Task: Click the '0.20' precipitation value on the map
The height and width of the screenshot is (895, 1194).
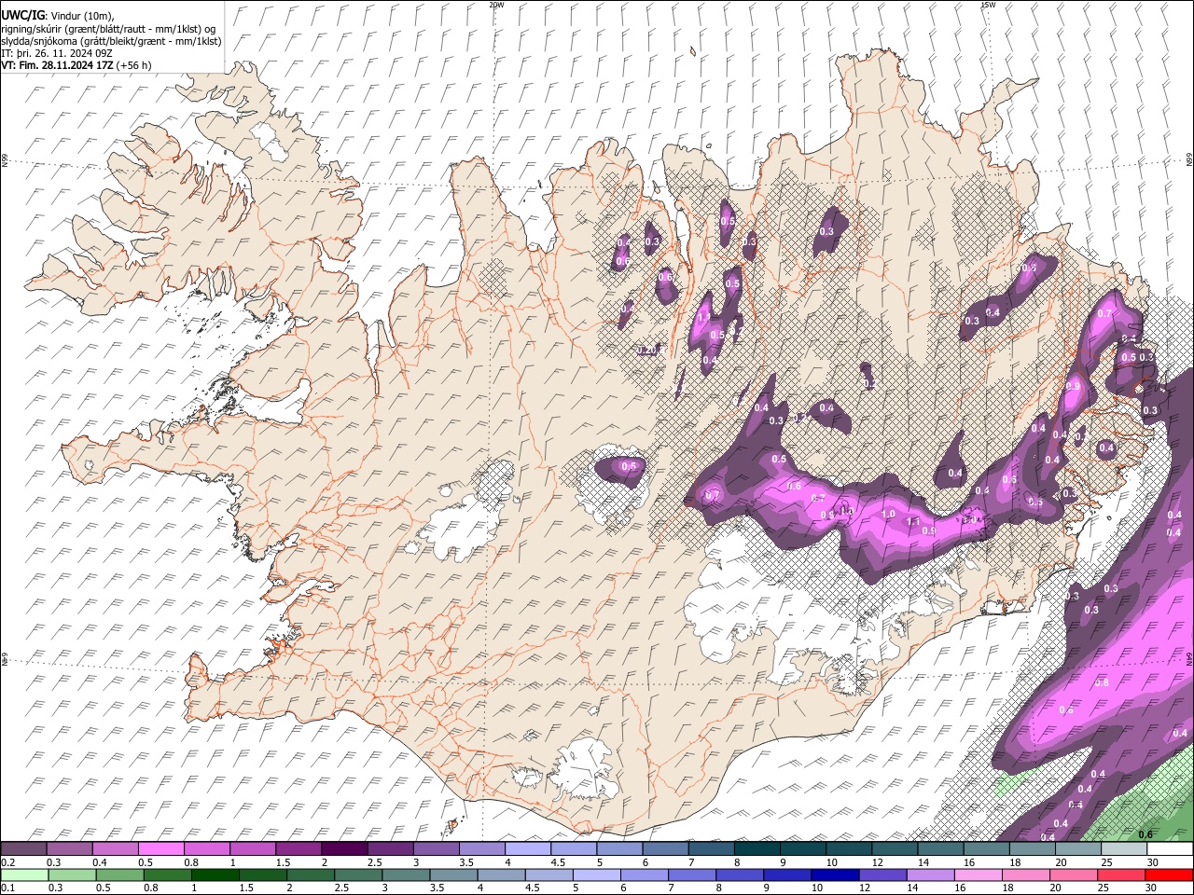Action: (647, 351)
